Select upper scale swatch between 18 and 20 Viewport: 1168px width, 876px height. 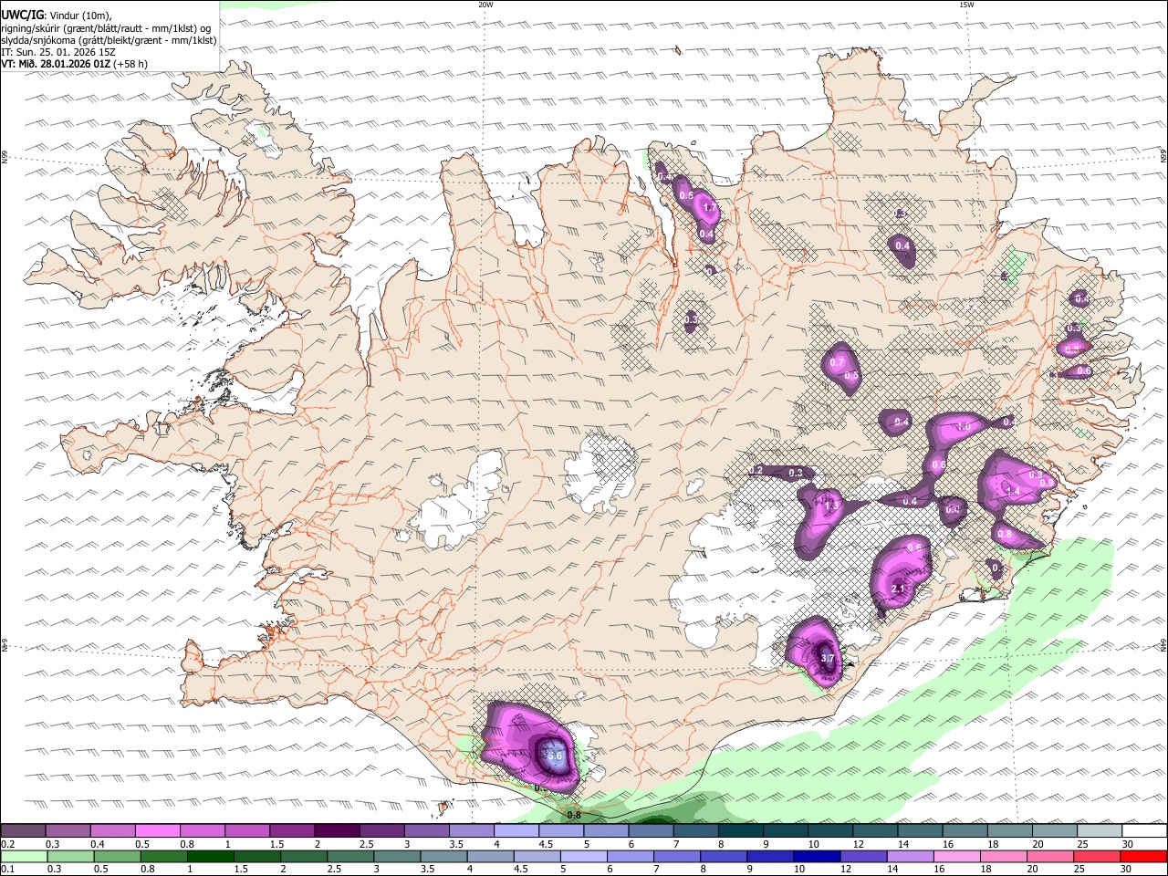pos(1010,831)
